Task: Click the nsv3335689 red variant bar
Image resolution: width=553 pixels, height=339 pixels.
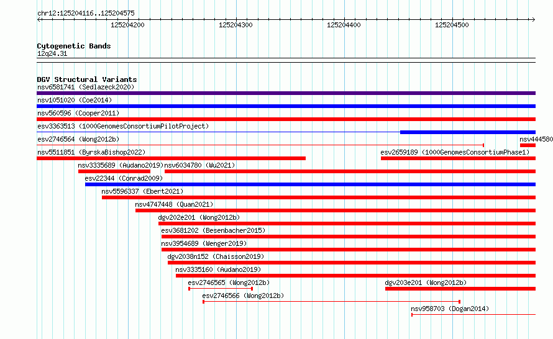Action: pos(114,171)
